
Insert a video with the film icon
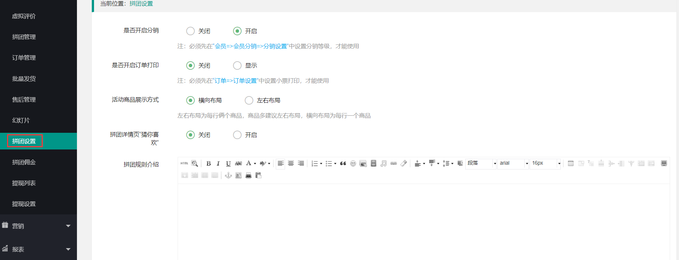[x=374, y=164]
